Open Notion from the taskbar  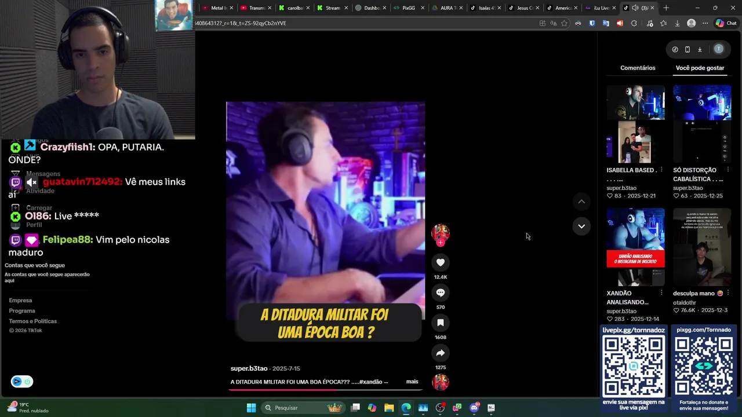point(491,408)
